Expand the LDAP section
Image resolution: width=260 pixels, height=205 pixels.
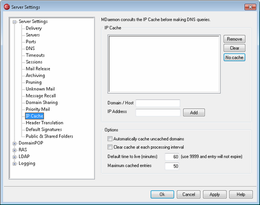pyautogui.click(x=14, y=157)
